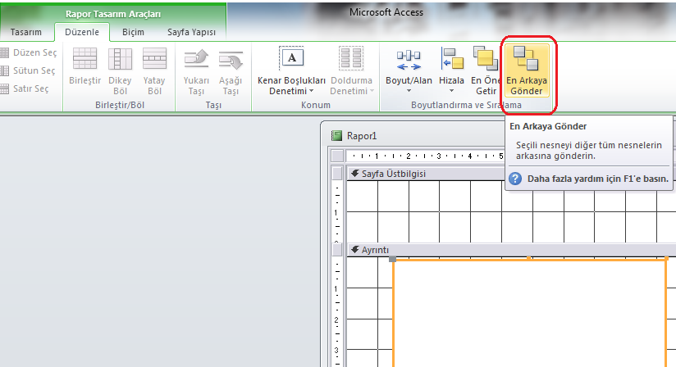Click the Satır Seç button
The width and height of the screenshot is (676, 367).
[29, 88]
